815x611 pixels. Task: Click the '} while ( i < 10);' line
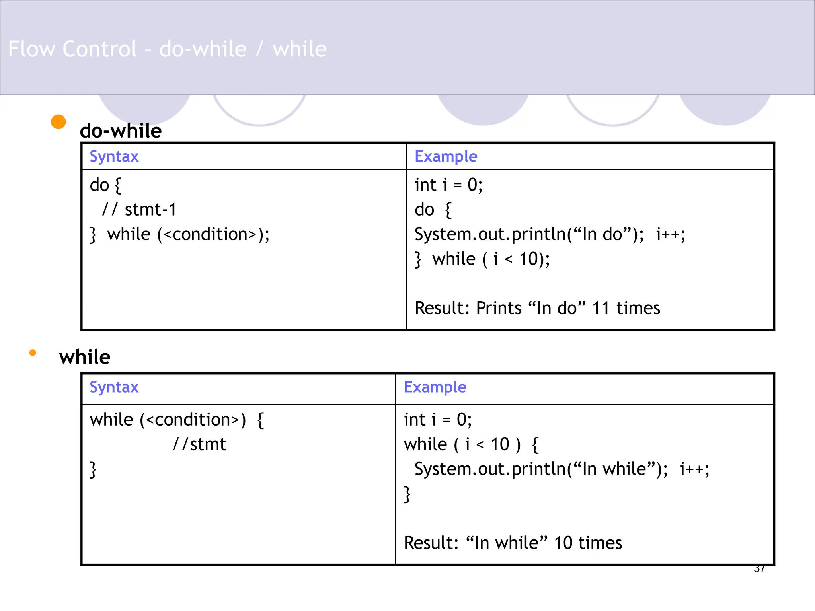(x=482, y=259)
